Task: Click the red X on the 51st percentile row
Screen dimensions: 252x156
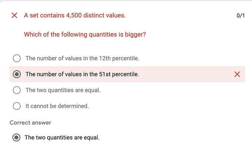Action: pos(237,74)
